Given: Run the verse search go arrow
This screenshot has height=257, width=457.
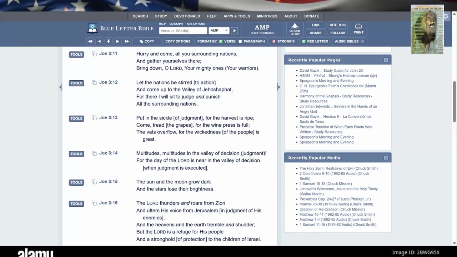Looking at the screenshot, I should click(x=234, y=31).
